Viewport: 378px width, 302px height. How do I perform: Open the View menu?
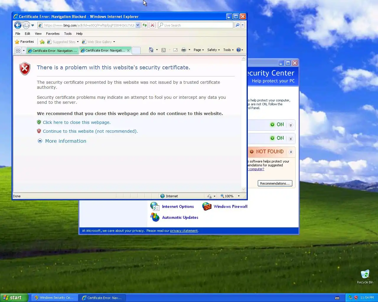[x=38, y=34]
